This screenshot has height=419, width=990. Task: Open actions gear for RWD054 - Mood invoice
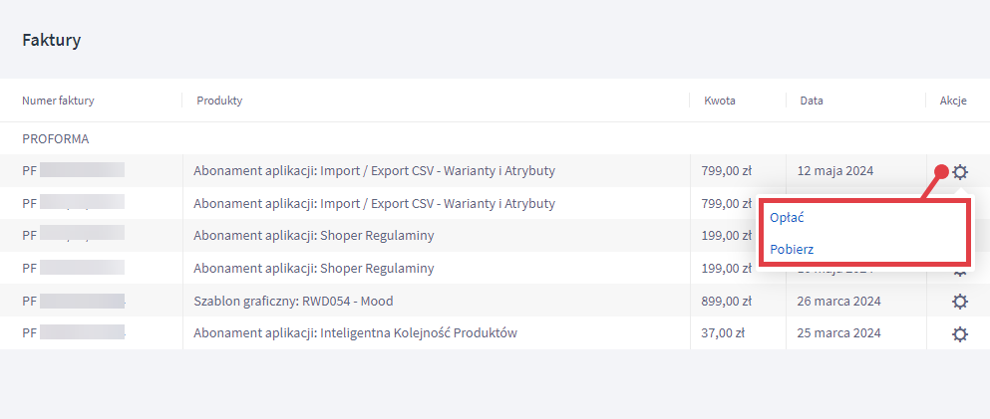tap(960, 302)
